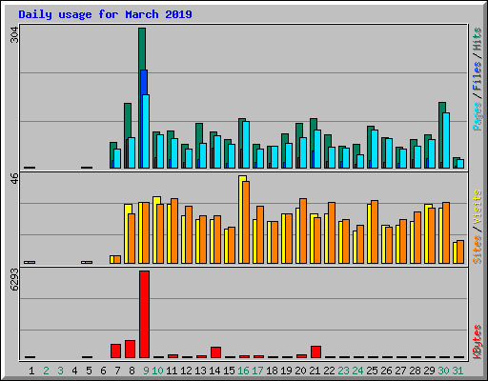Click green day label 2 on the x-axis
The width and height of the screenshot is (488, 381).
[46, 371]
